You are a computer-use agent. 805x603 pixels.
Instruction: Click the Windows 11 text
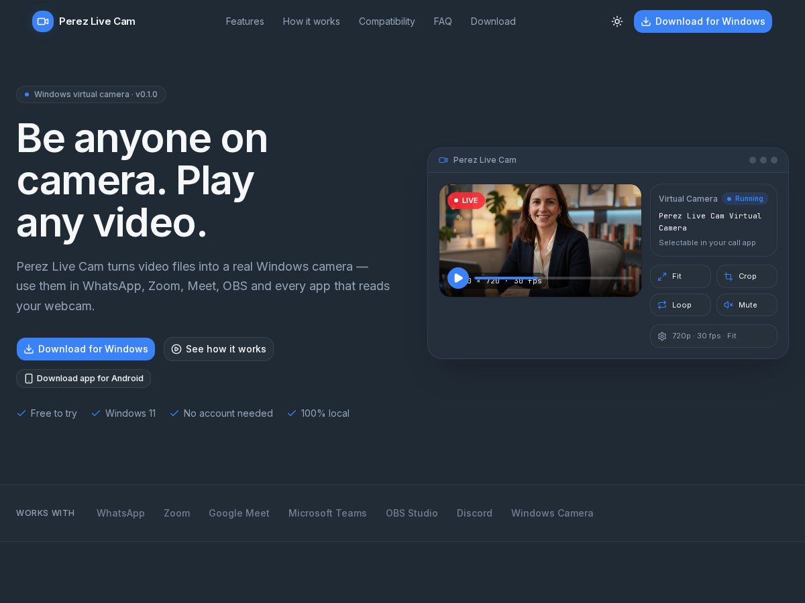tap(130, 413)
